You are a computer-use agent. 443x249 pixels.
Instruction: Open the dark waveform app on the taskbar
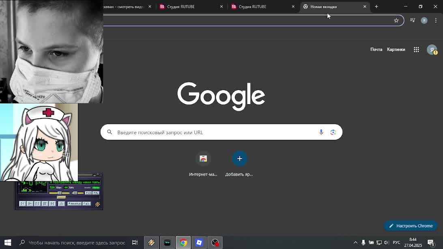click(x=167, y=243)
